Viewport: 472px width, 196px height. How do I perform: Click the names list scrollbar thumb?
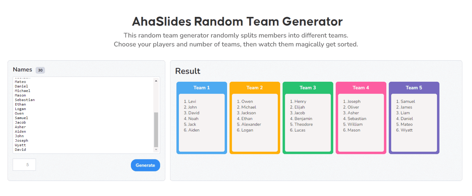pyautogui.click(x=156, y=130)
